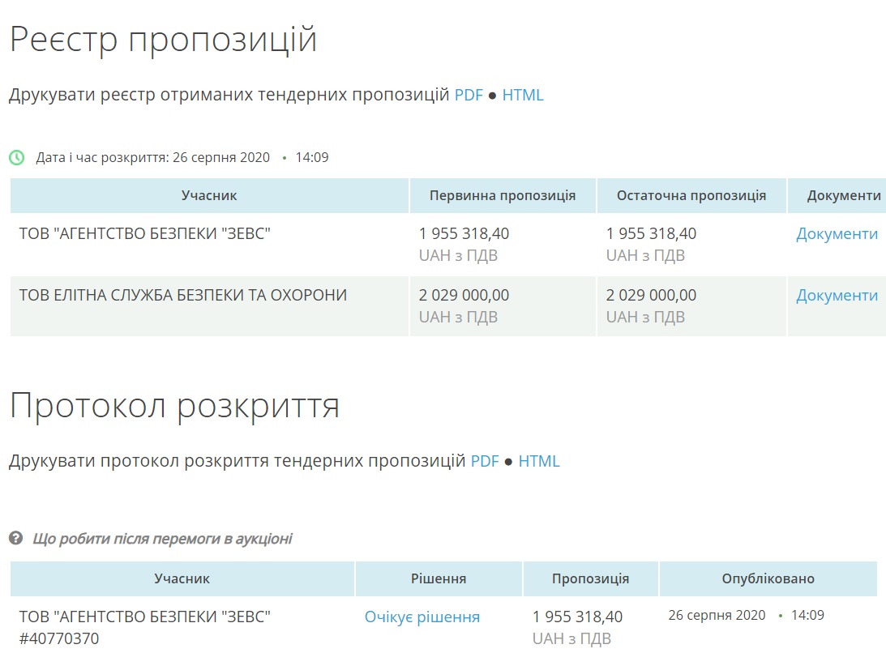The height and width of the screenshot is (670, 886).
Task: Select the Реєстр пропозицій heading
Action: [163, 40]
